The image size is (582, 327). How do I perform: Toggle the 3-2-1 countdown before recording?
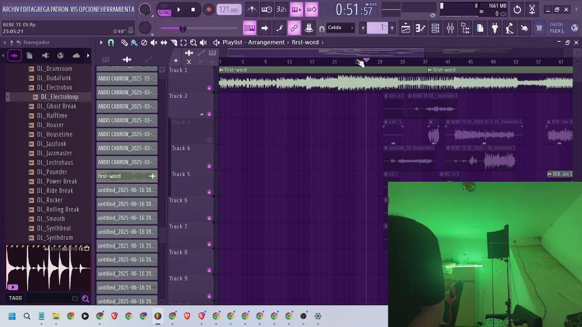pyautogui.click(x=281, y=10)
